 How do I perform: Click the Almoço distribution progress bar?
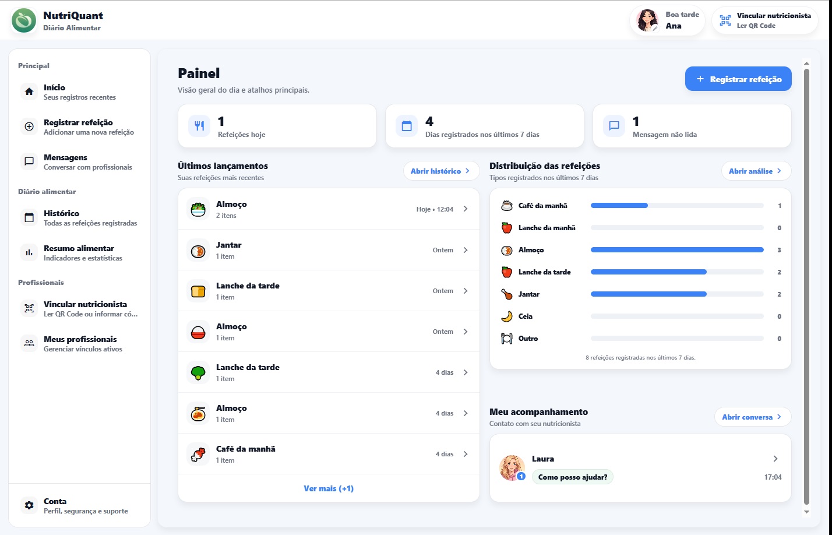[x=677, y=250]
